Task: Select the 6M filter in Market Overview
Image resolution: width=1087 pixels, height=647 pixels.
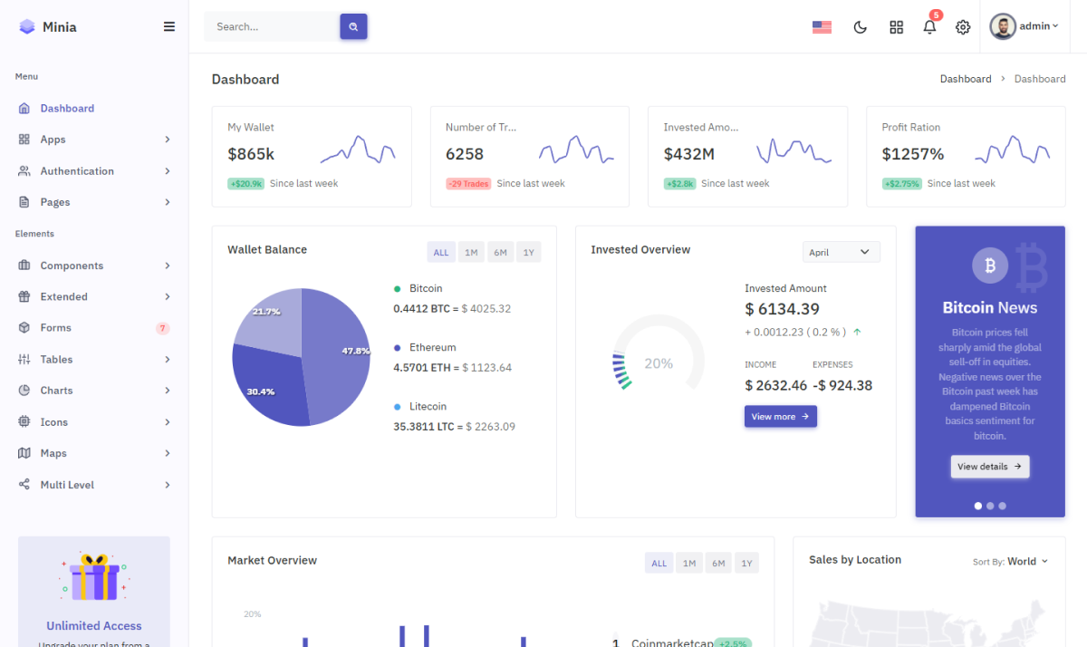Action: pyautogui.click(x=718, y=564)
